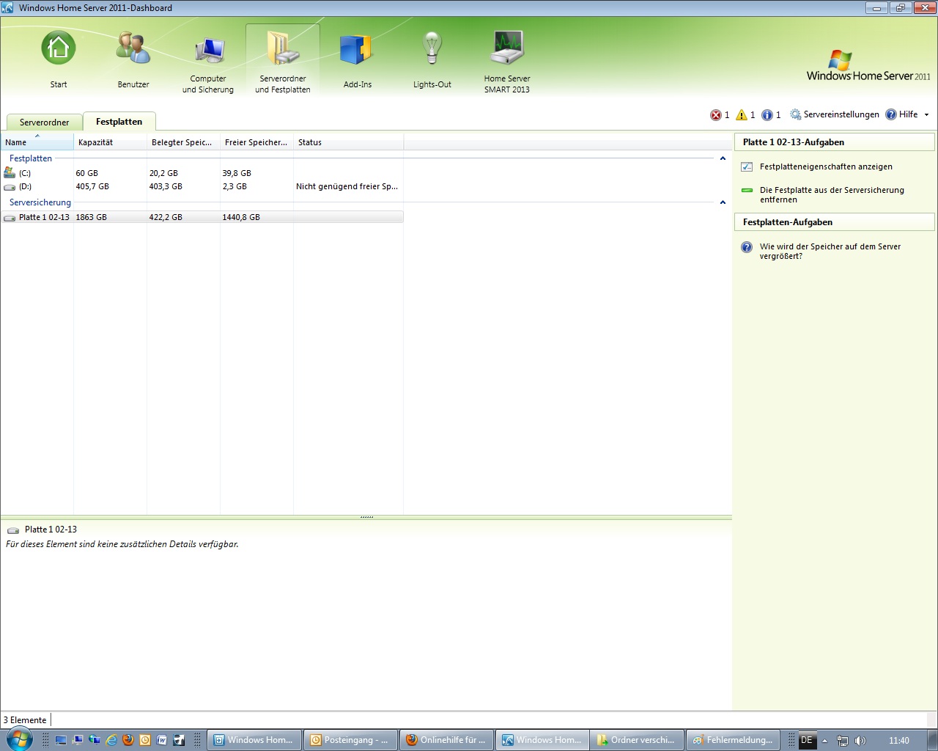Click the 60 GB capacity cell
This screenshot has width=938, height=751.
click(87, 173)
